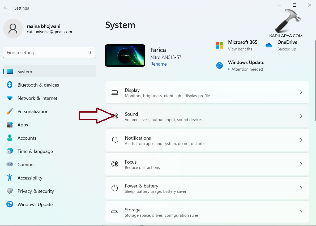Click the Personalization paintbrush icon
This screenshot has height=226, width=316.
click(10, 112)
